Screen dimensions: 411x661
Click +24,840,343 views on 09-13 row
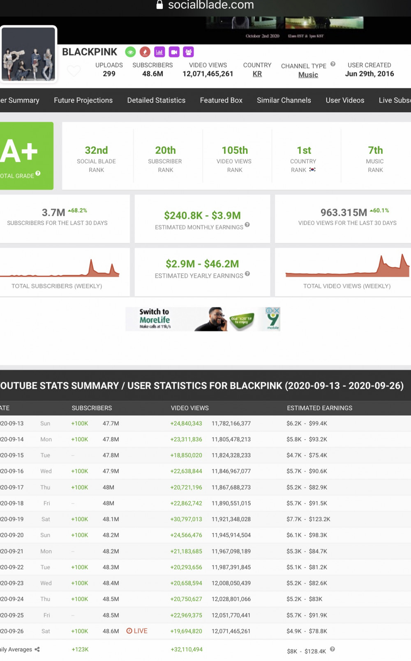[x=186, y=423]
